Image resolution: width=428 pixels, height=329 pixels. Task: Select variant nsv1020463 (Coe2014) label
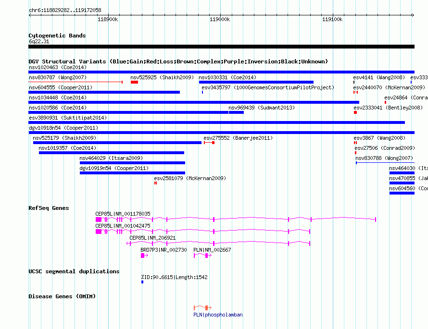58,67
